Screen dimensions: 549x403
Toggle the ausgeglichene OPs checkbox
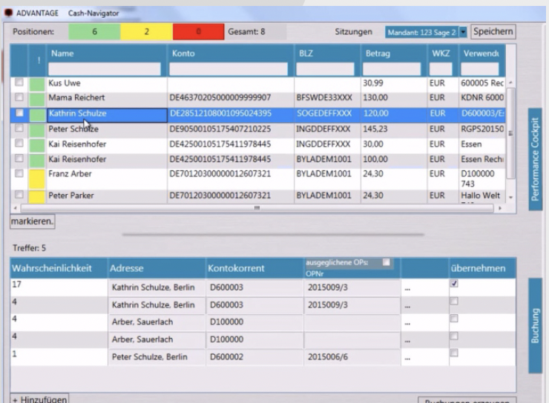coord(387,262)
